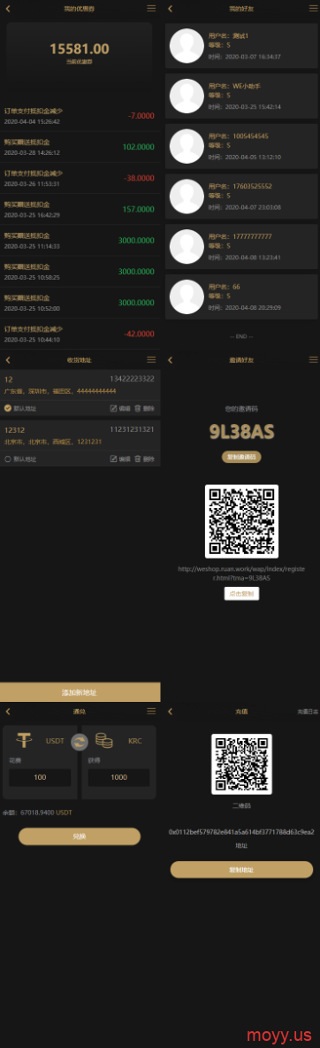Open the 充值日志 recharge log

tap(308, 712)
